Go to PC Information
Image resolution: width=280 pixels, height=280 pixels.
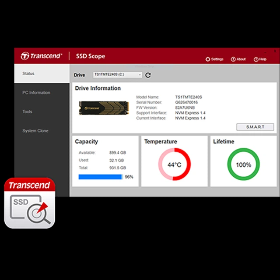(36, 92)
